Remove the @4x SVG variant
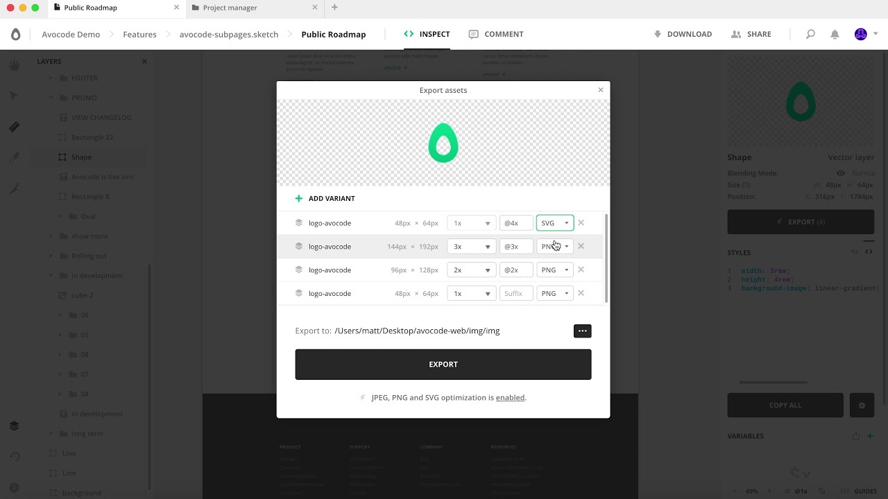Image resolution: width=888 pixels, height=499 pixels. (x=581, y=222)
